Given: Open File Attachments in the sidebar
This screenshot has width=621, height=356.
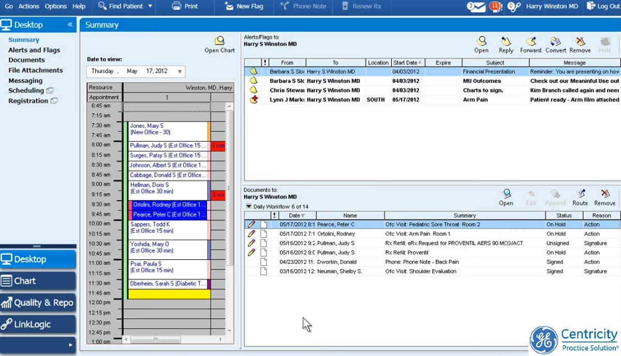Looking at the screenshot, I should coord(36,70).
